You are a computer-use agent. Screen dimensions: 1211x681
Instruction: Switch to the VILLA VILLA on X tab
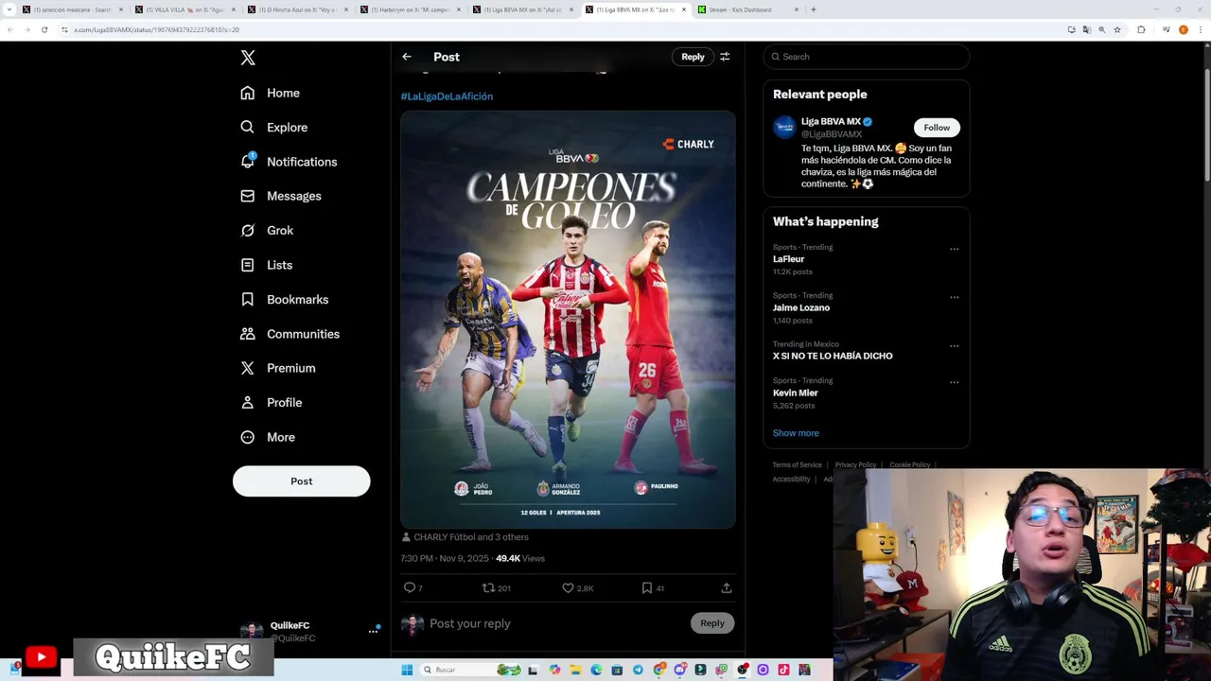[x=184, y=9]
